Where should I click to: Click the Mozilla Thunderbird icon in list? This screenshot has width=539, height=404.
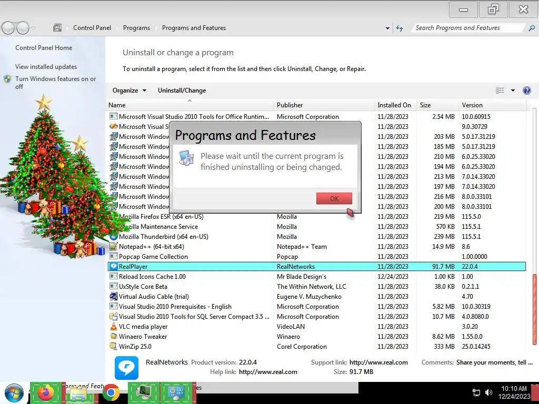point(114,236)
